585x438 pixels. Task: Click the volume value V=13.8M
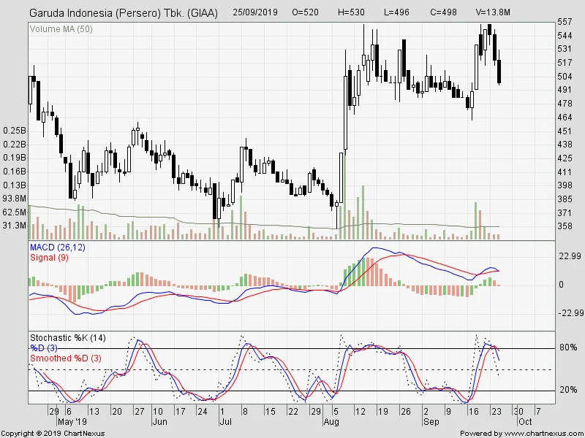[493, 12]
